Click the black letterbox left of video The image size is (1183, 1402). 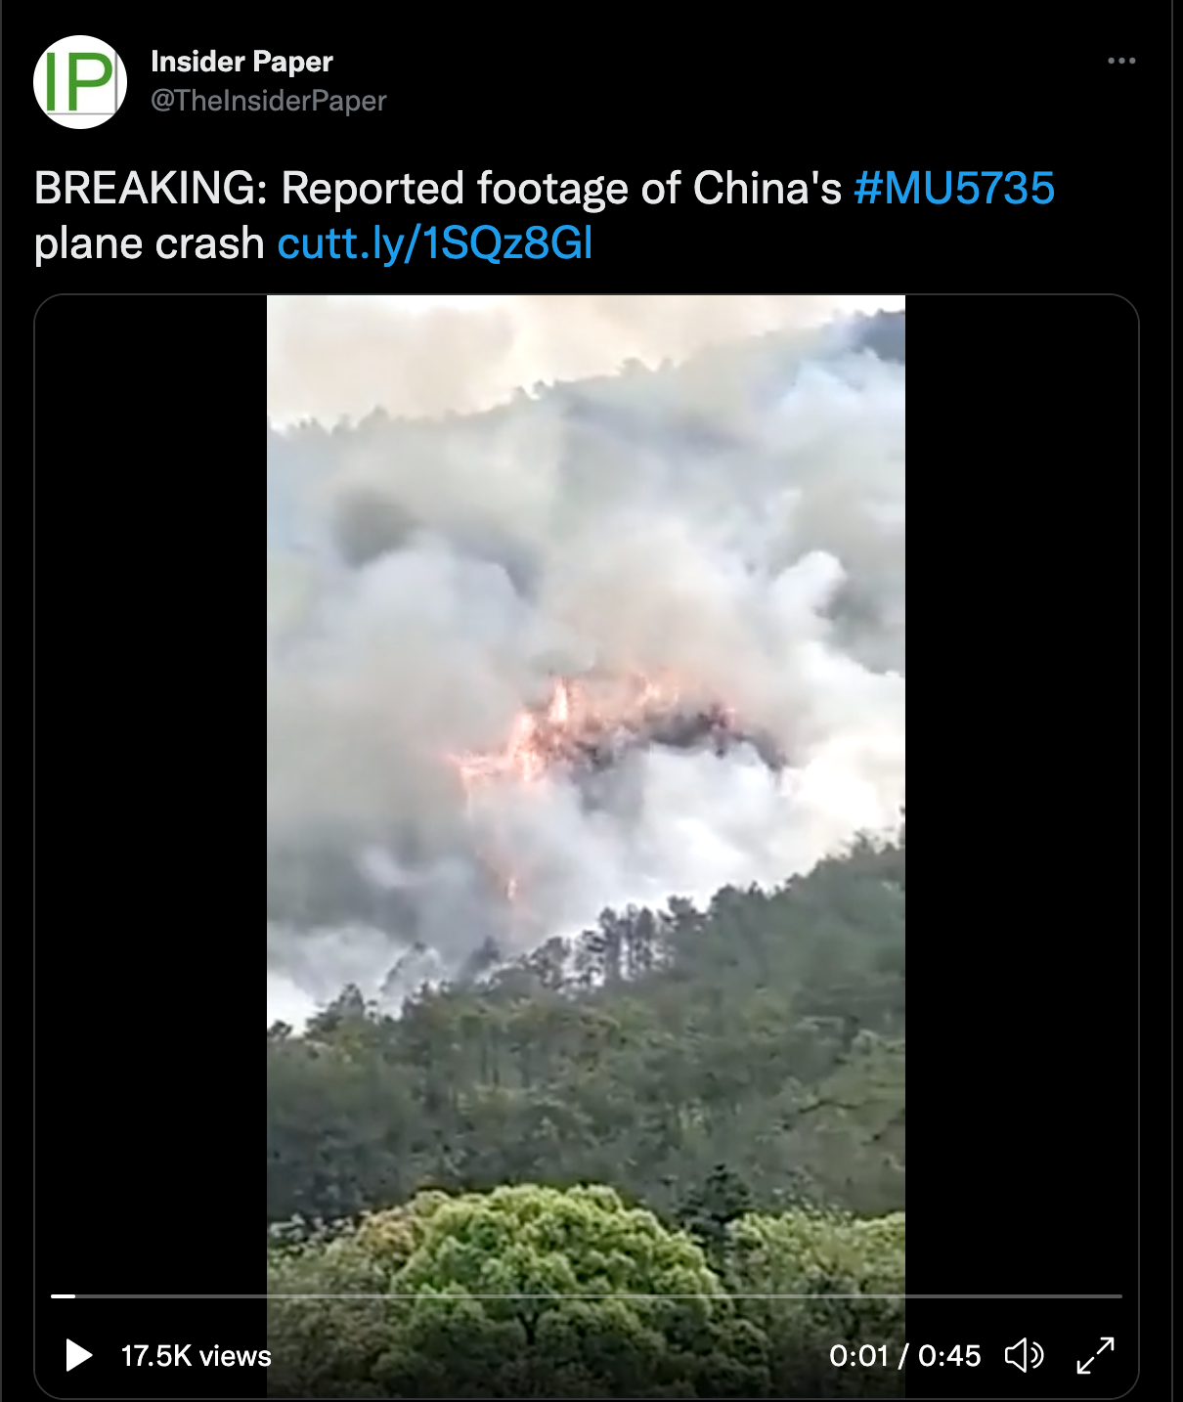click(152, 782)
